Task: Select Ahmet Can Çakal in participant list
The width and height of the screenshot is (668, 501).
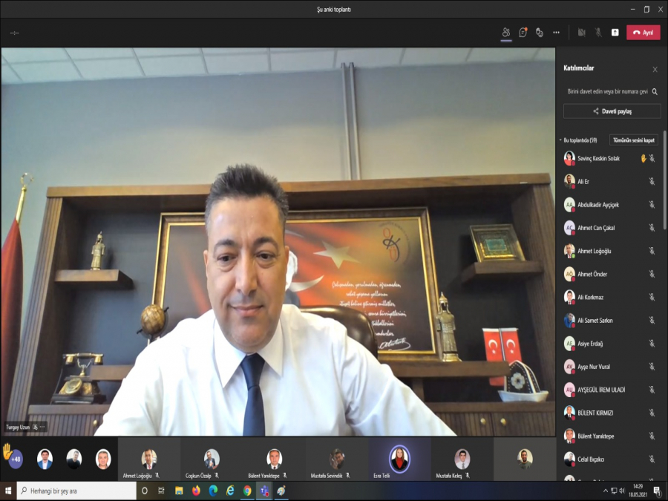Action: [610, 228]
